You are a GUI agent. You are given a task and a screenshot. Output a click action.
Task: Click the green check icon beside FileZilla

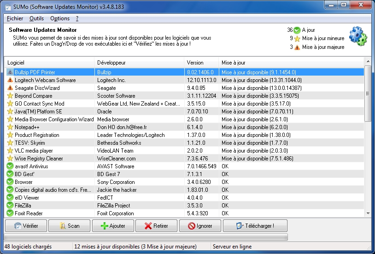point(10,206)
